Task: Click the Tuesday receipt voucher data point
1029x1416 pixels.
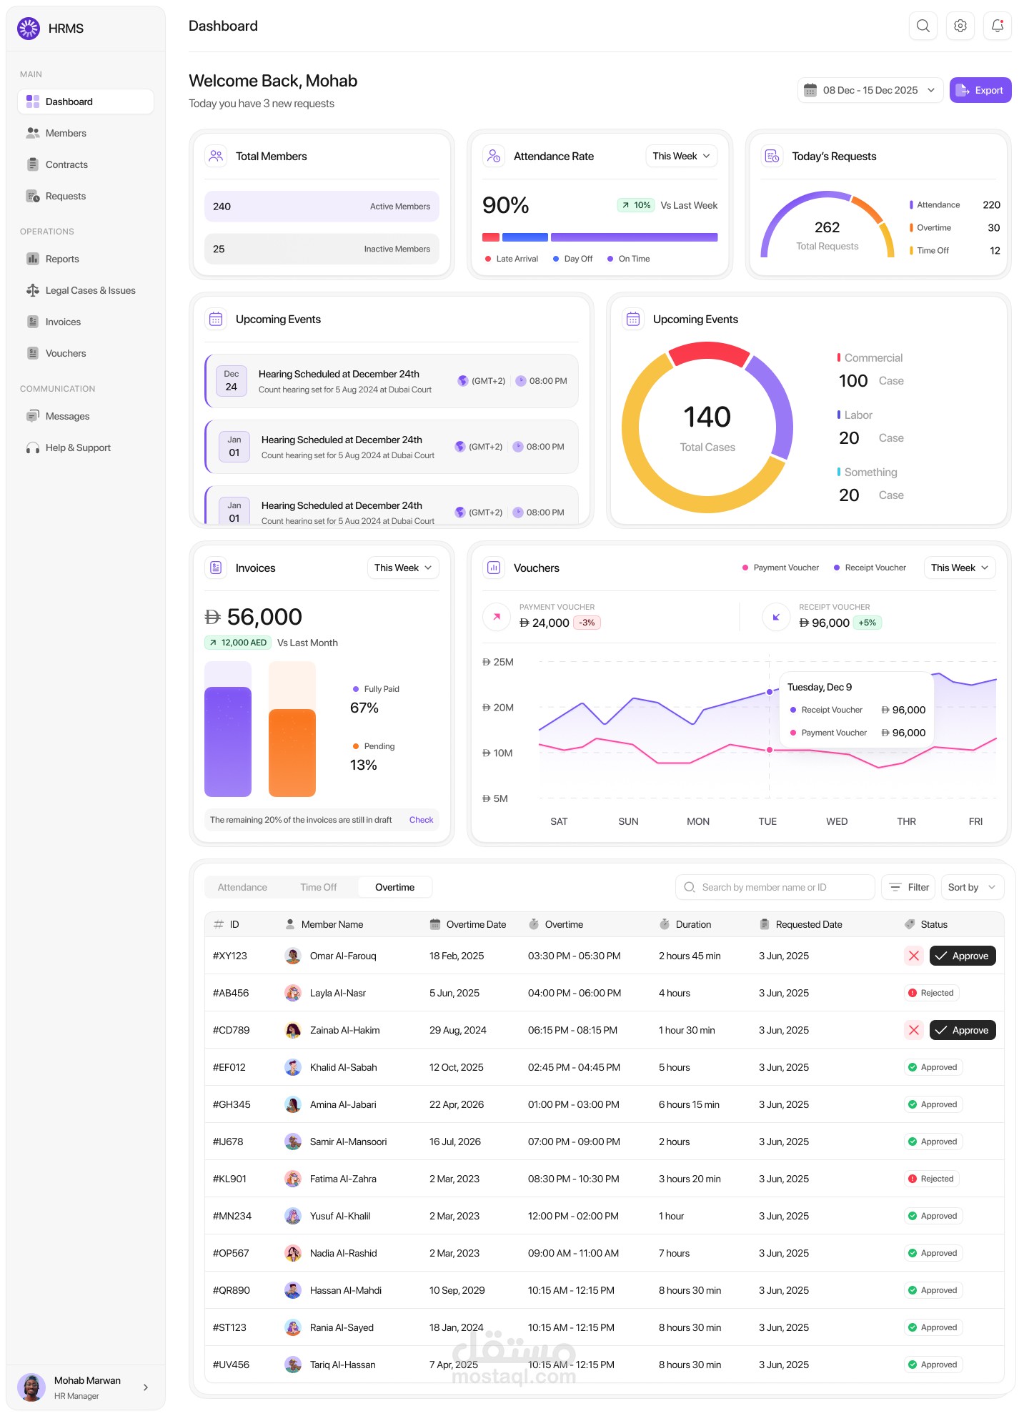Action: click(770, 692)
